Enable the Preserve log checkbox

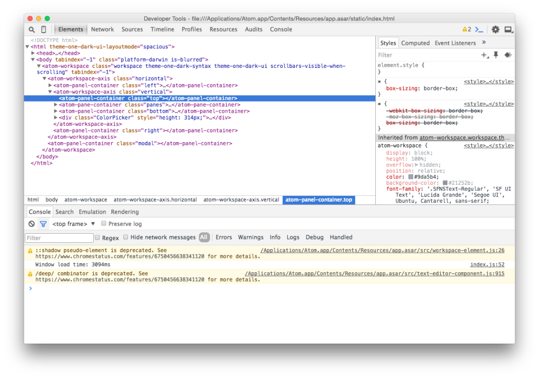(x=104, y=224)
